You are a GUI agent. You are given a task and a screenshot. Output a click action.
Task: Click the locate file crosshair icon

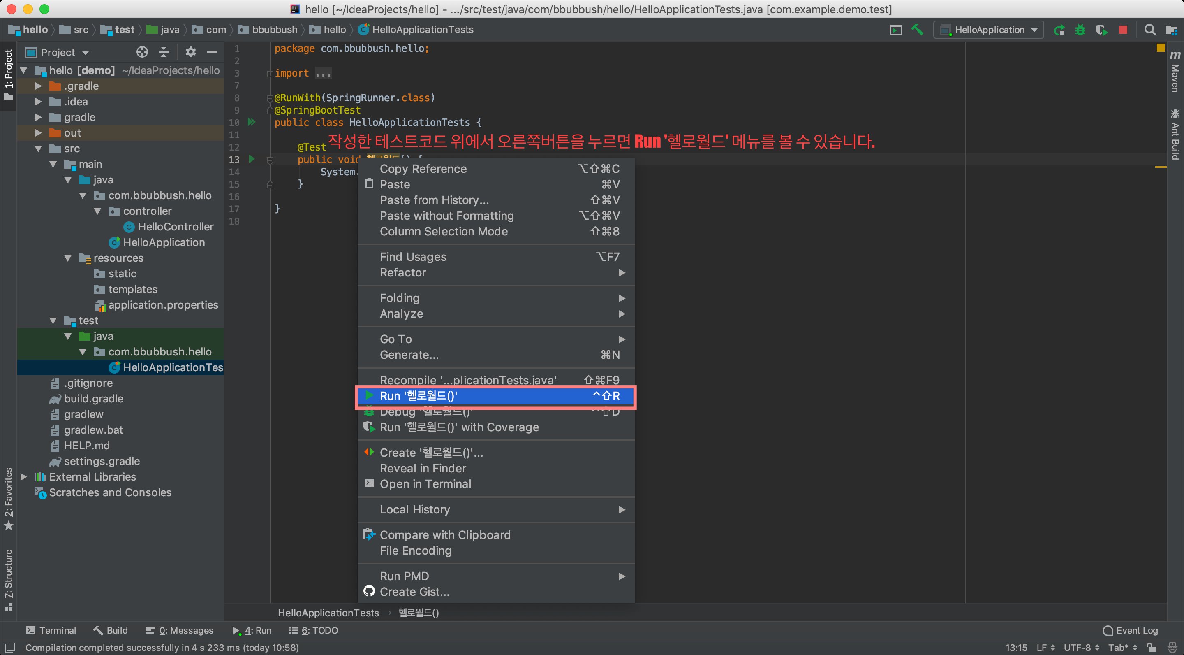click(x=142, y=52)
